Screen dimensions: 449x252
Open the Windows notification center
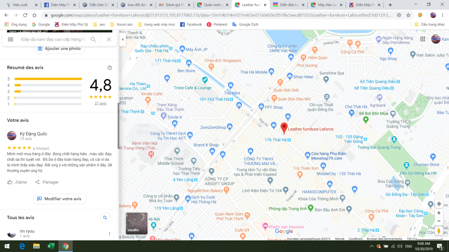[440, 246]
